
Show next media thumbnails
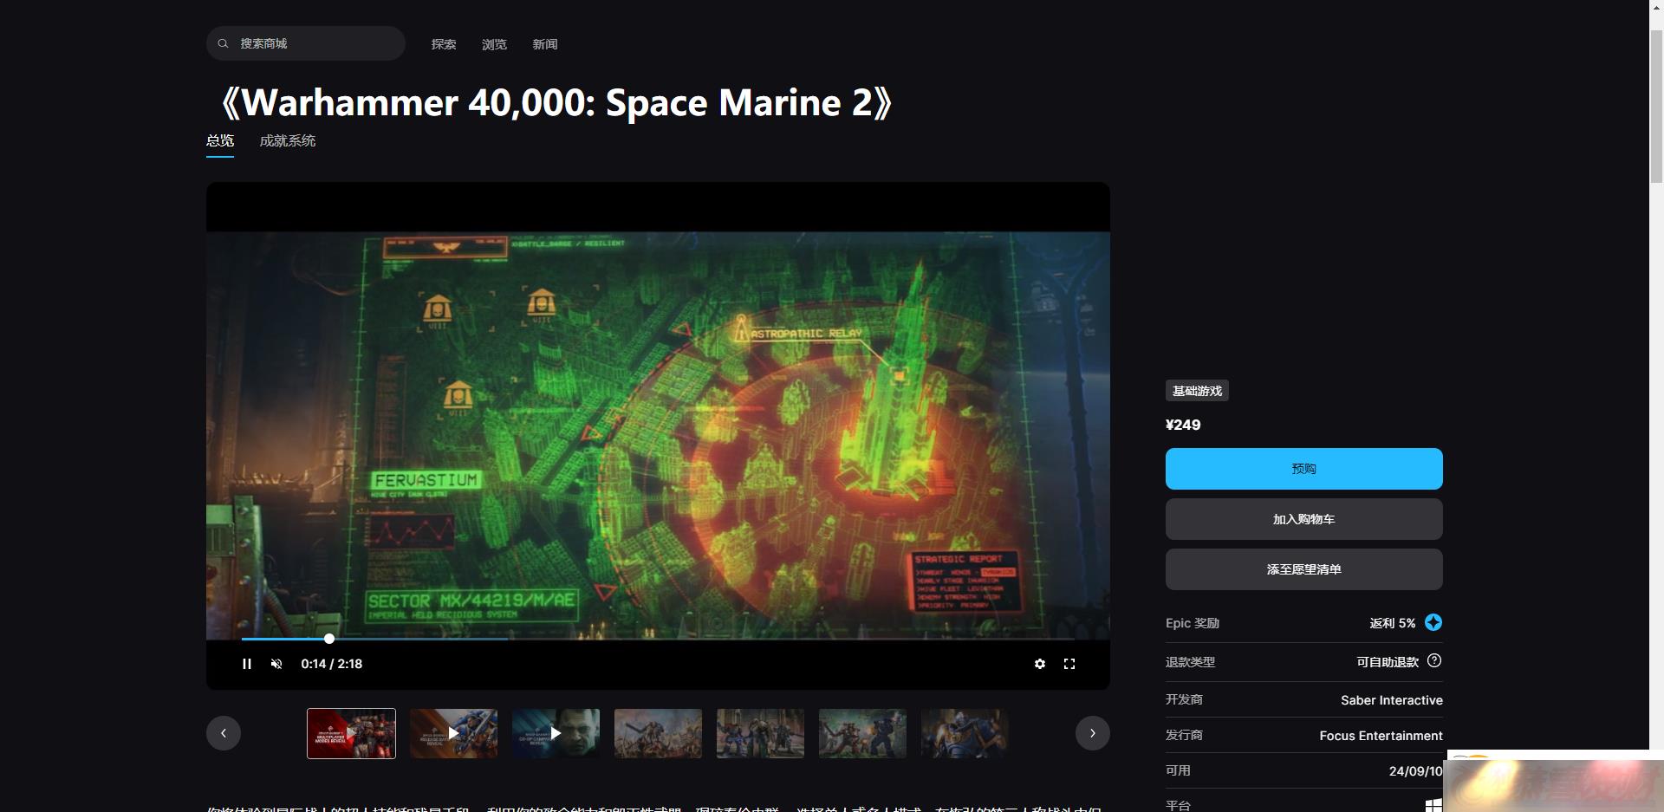[x=1093, y=733]
